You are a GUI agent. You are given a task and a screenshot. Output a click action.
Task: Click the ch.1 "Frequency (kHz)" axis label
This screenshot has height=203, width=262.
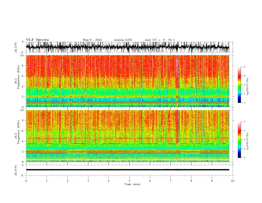coord(19,77)
